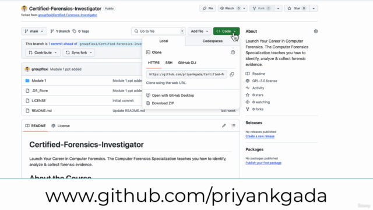This screenshot has width=373, height=210.
Task: Open the clone help question mark icon
Action: [x=233, y=52]
